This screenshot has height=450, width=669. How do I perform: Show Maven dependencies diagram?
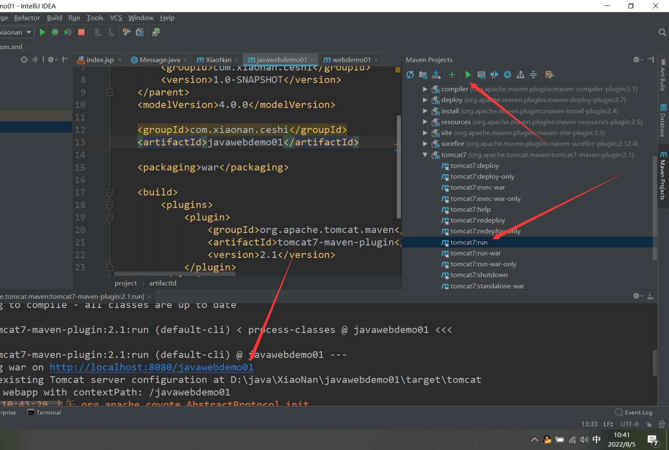(x=520, y=75)
